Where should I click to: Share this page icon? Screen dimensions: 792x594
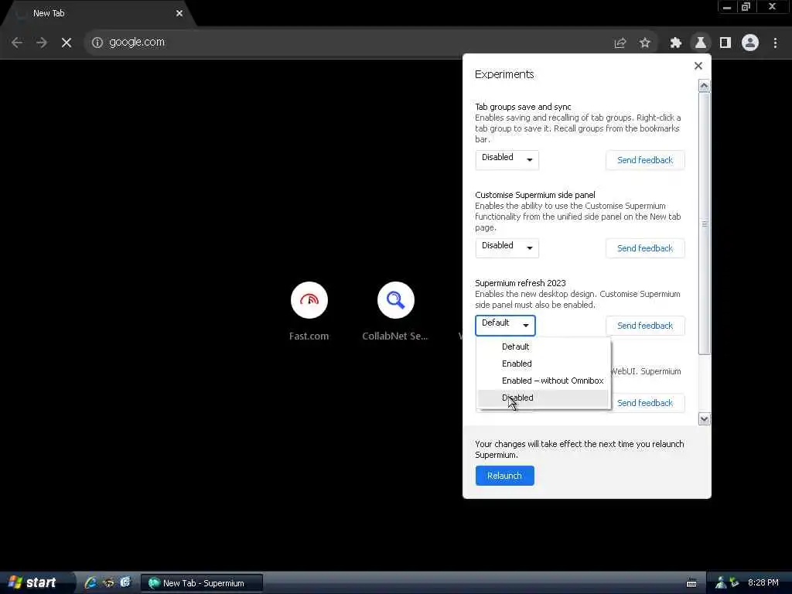click(620, 43)
